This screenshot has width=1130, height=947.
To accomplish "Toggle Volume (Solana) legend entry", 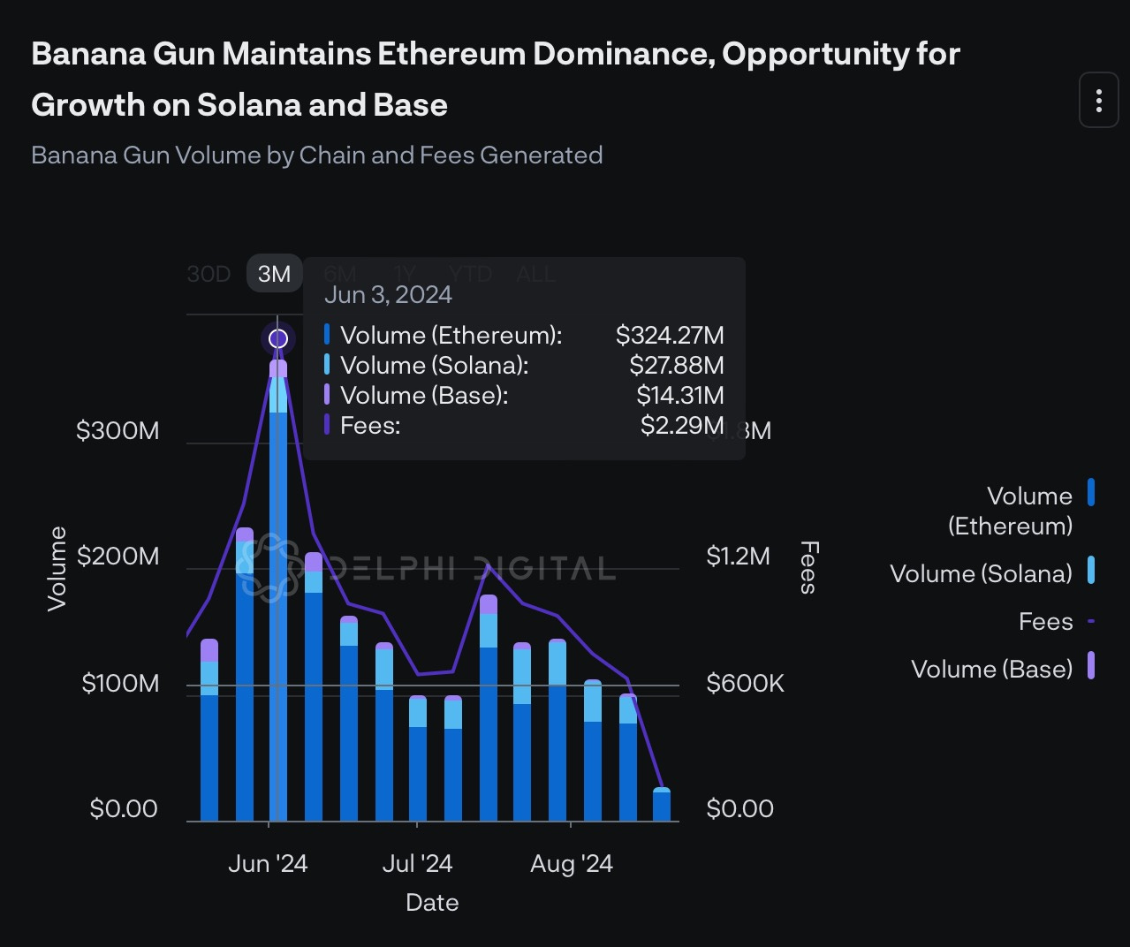I will click(x=993, y=573).
